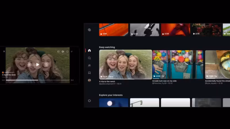Select the 'Keep watching' section heading

(107, 47)
